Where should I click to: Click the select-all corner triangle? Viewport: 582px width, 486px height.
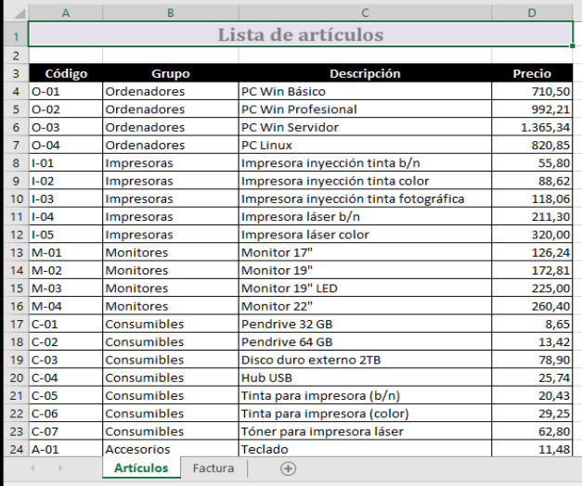20,13
